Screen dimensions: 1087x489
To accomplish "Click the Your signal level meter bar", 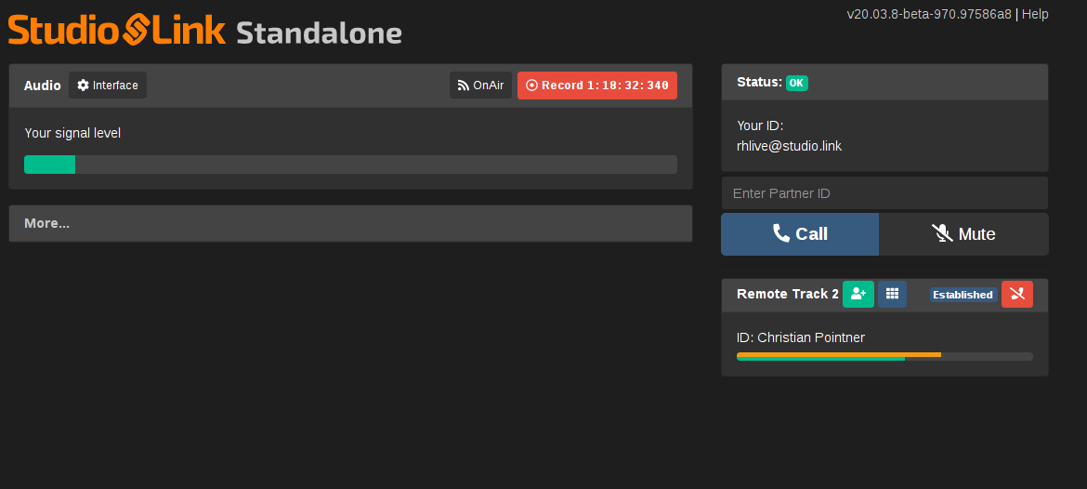I will 350,165.
